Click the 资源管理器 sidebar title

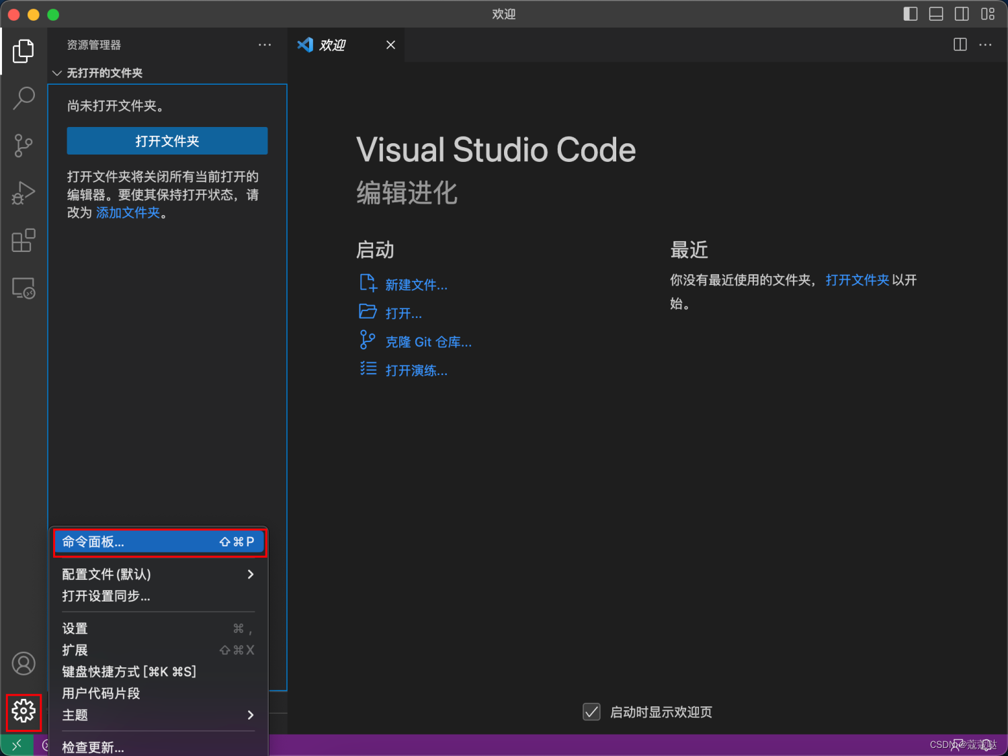tap(94, 45)
